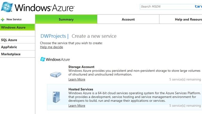
Task: Click the DWProjects project title link
Action: pyautogui.click(x=53, y=36)
